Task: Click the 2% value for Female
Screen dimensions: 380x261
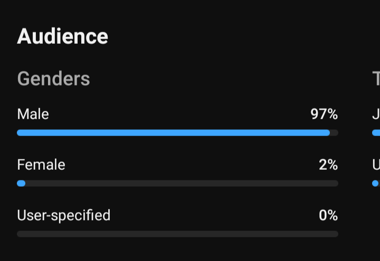Action: (328, 165)
